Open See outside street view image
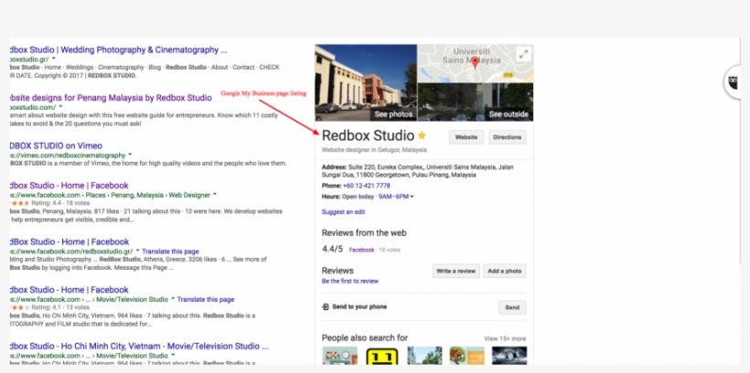The width and height of the screenshot is (750, 373). [x=476, y=101]
